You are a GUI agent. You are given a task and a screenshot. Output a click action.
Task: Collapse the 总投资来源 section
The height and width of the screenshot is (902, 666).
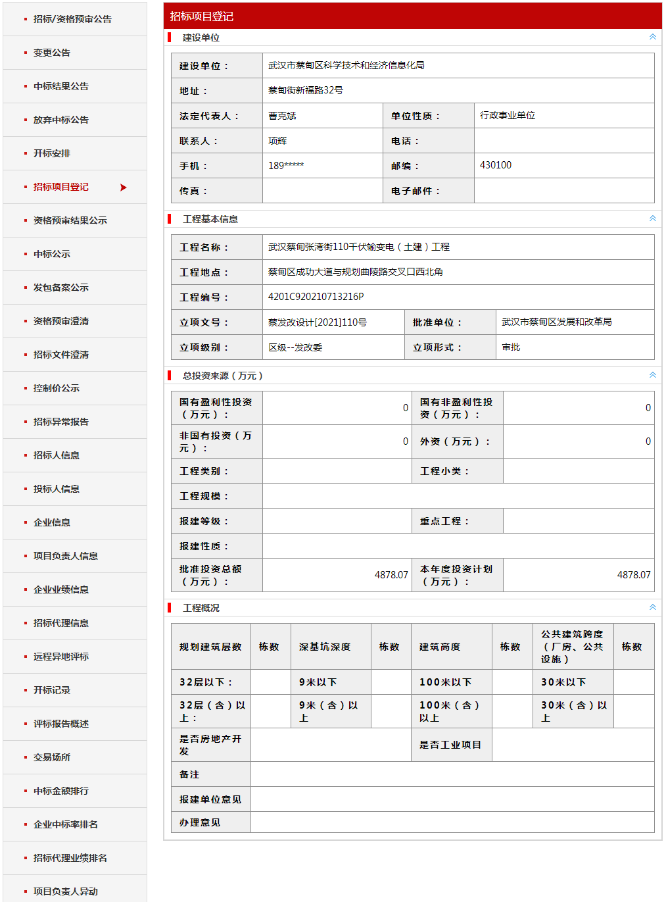point(652,375)
